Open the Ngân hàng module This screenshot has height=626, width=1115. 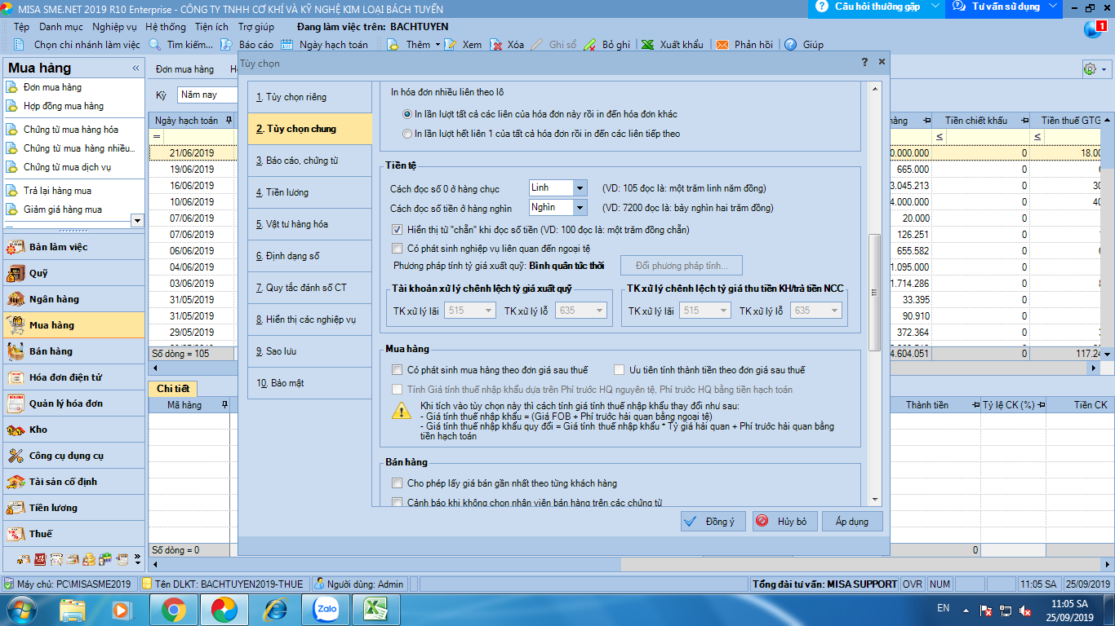(73, 299)
